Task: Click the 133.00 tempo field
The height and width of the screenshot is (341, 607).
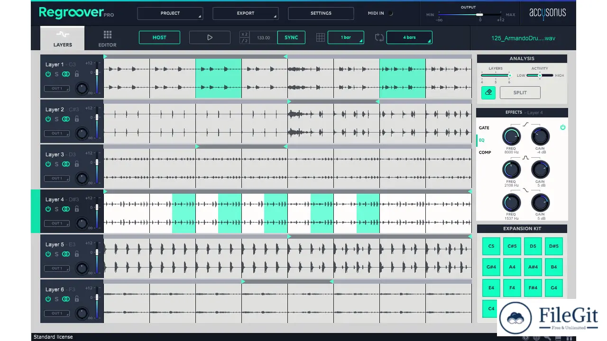Action: (263, 37)
